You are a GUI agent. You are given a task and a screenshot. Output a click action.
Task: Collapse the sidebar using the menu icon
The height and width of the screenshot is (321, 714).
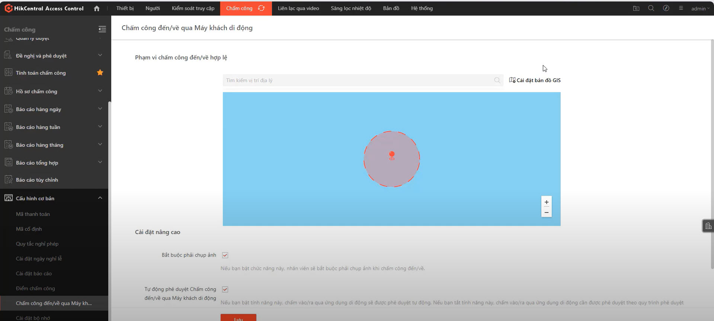click(102, 29)
